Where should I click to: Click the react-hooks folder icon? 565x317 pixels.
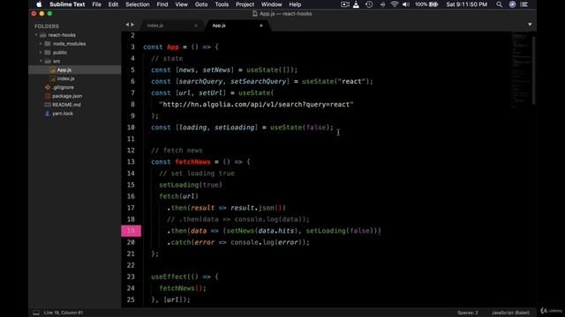(x=43, y=35)
